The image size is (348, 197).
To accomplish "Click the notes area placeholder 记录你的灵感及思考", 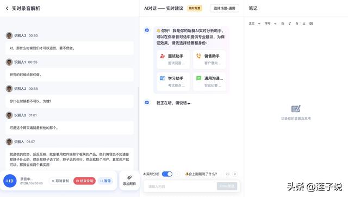I will [x=296, y=119].
